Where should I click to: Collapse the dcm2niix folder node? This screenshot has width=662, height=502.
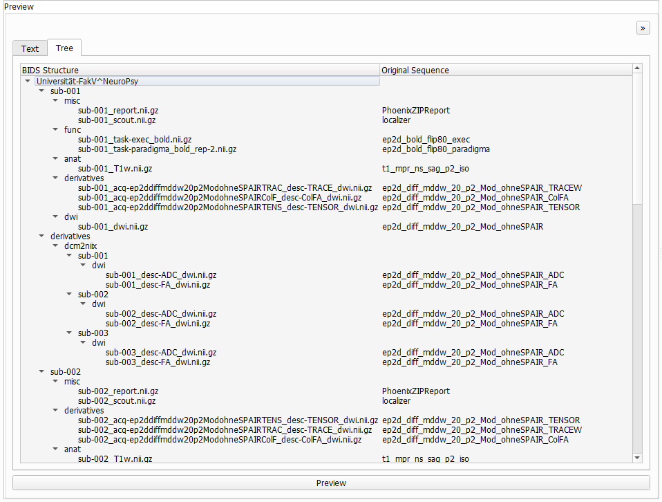click(55, 245)
